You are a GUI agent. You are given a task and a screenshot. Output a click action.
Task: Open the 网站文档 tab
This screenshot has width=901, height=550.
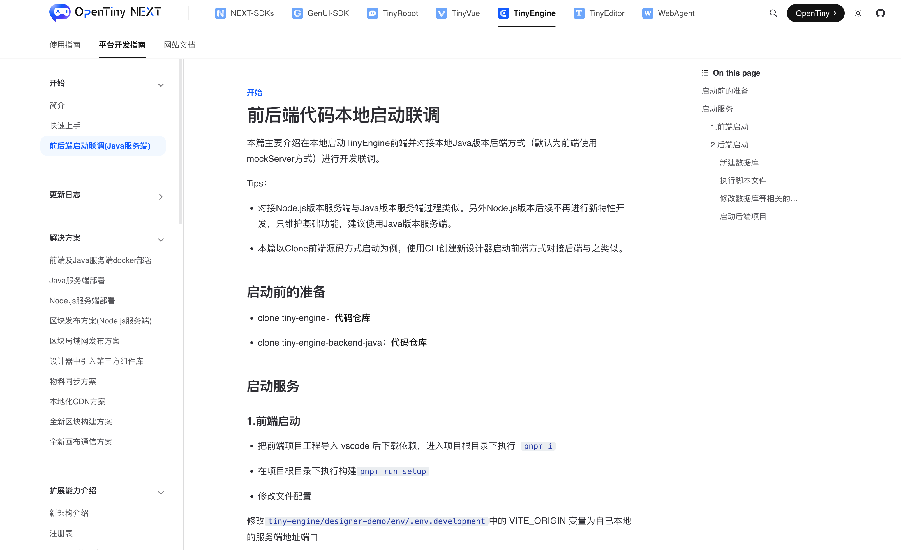click(179, 45)
